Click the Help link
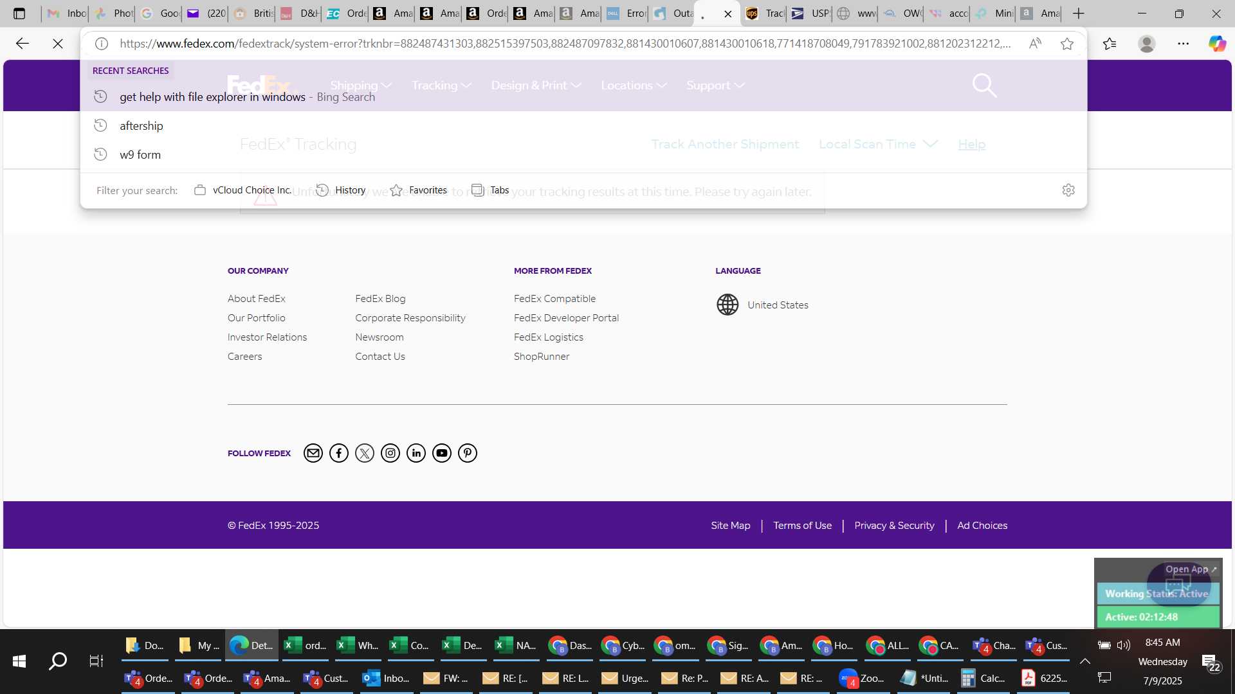 (971, 145)
